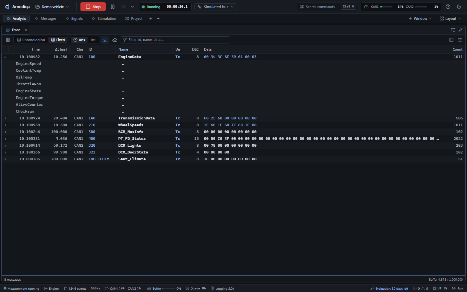467x292 pixels.
Task: Open the Analysis tab
Action: click(x=16, y=18)
